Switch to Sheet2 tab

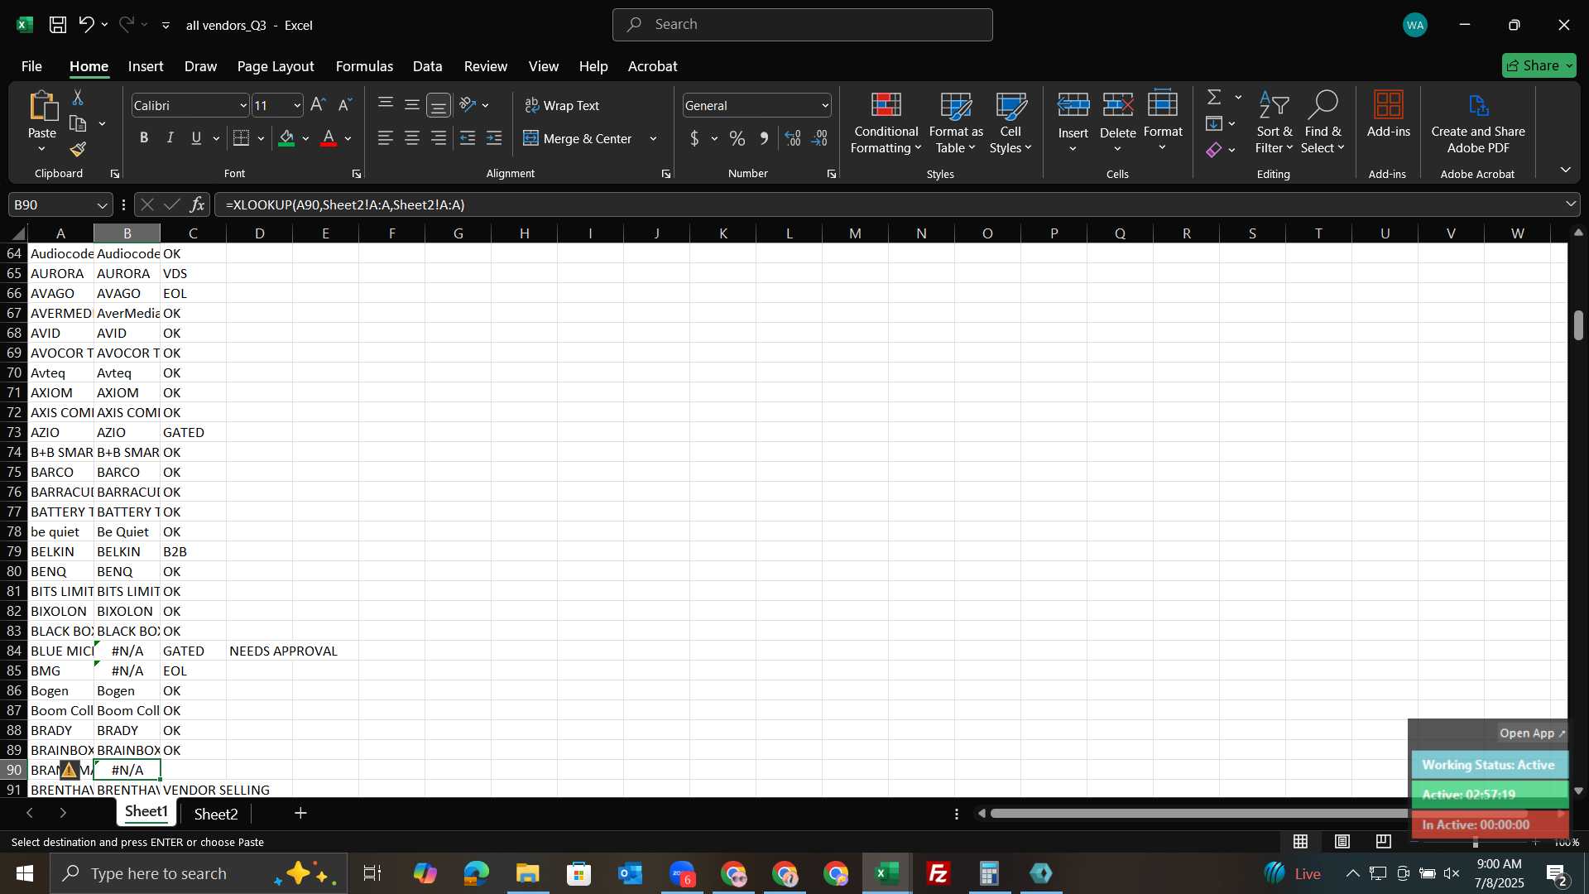pos(216,815)
